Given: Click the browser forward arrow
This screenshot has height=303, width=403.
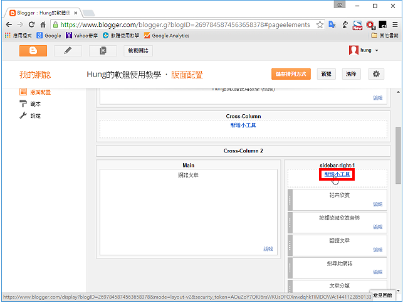Looking at the screenshot, I should (20, 24).
